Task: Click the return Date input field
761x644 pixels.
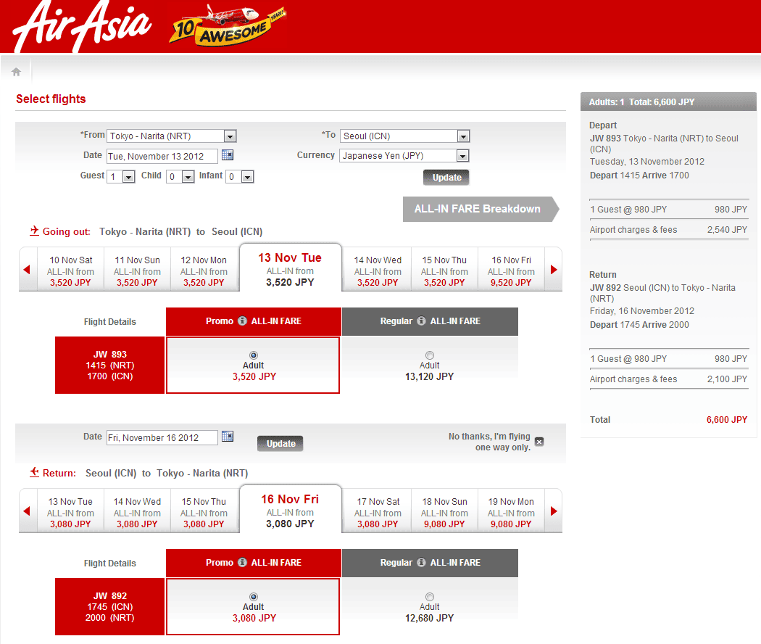Action: coord(162,438)
